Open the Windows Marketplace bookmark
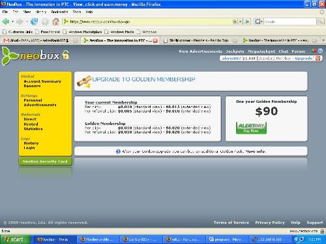Image resolution: width=326 pixels, height=244 pixels. click(83, 32)
